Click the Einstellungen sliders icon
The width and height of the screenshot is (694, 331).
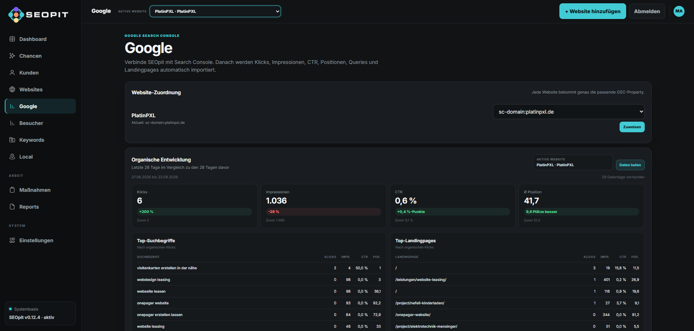point(12,240)
